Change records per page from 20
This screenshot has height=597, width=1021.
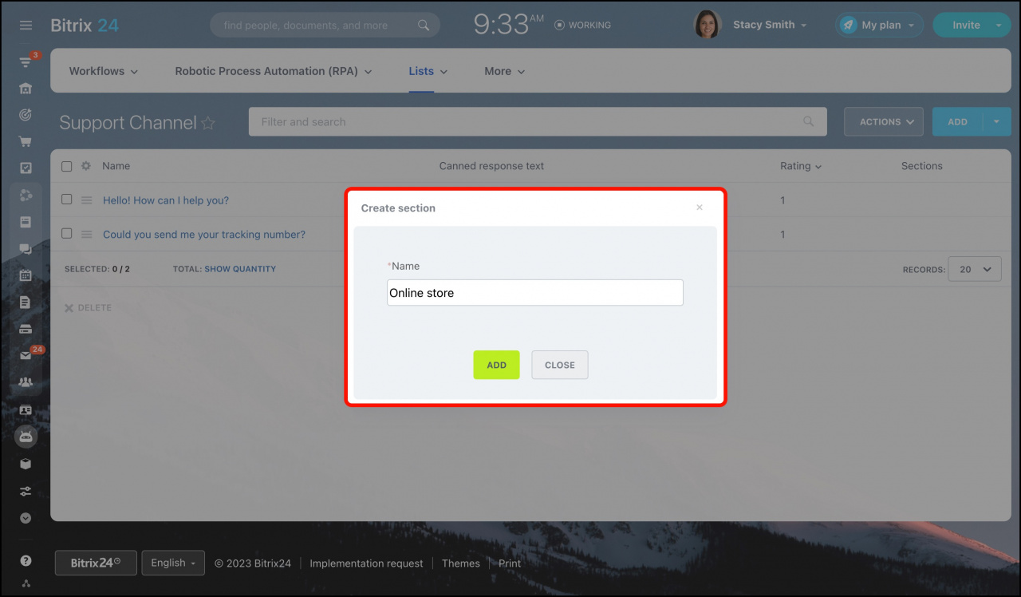coord(974,270)
